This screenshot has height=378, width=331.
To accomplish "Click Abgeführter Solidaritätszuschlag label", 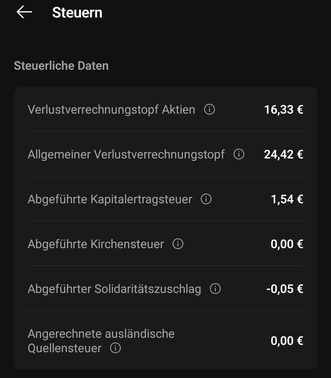I will tap(114, 289).
